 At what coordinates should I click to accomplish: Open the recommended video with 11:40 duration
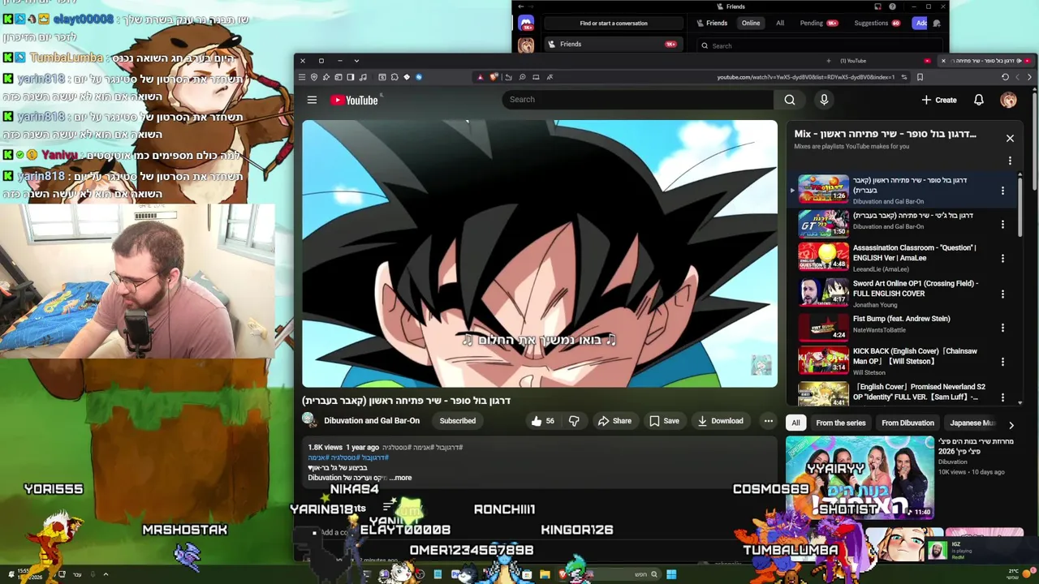click(x=860, y=478)
